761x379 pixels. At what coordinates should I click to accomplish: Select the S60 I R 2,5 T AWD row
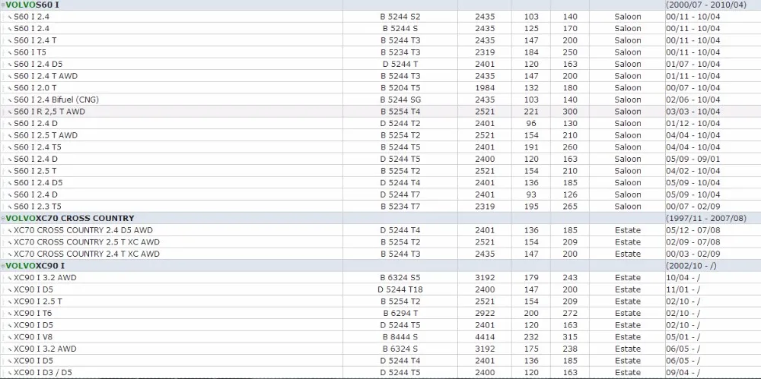coord(380,112)
